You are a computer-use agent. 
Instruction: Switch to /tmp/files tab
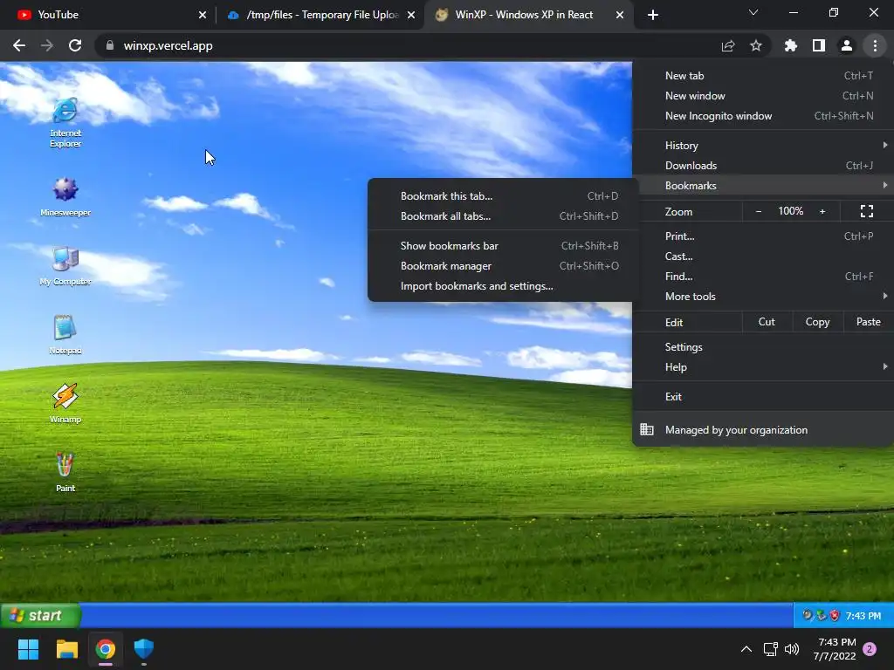point(322,15)
